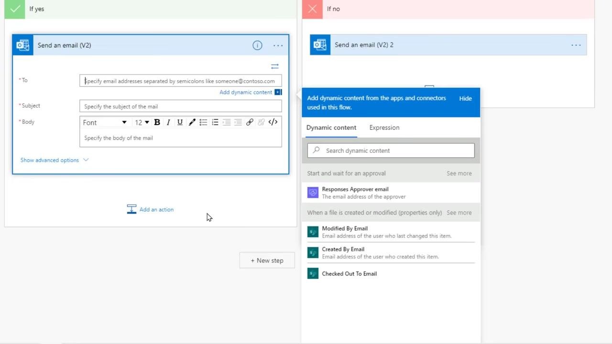Decrease indent in Body toolbar
The height and width of the screenshot is (344, 612).
[227, 122]
